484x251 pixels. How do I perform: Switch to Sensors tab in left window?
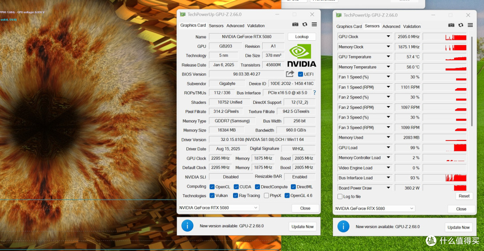pos(216,26)
